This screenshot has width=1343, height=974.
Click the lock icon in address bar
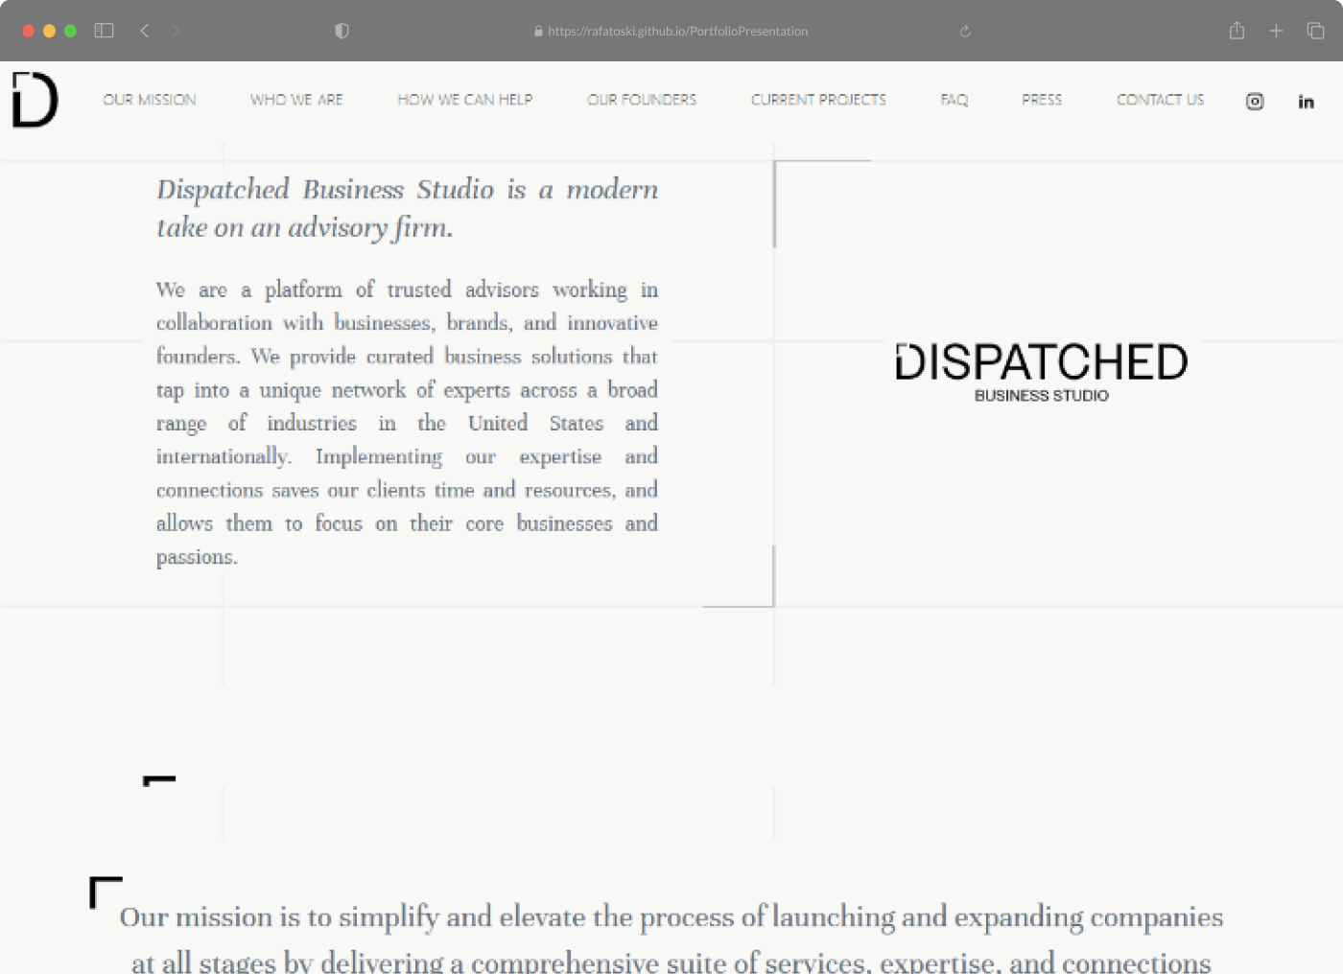pos(538,31)
